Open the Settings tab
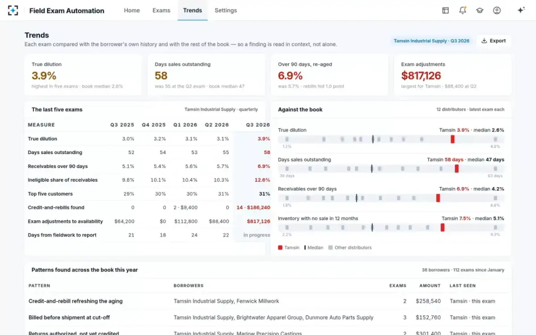The width and height of the screenshot is (536, 335). pyautogui.click(x=226, y=10)
